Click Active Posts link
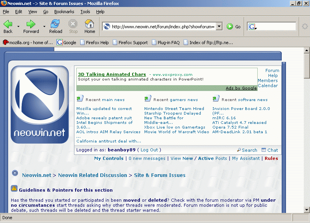310x223 pixels. tap(212, 158)
